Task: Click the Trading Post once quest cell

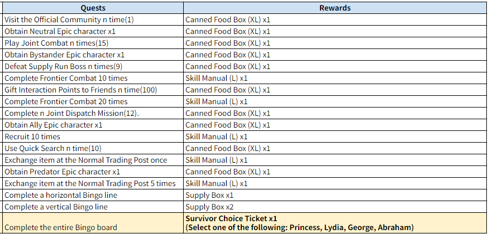Action: coord(86,160)
